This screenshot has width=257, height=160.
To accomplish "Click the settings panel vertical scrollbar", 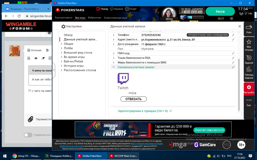I will point(239,84).
